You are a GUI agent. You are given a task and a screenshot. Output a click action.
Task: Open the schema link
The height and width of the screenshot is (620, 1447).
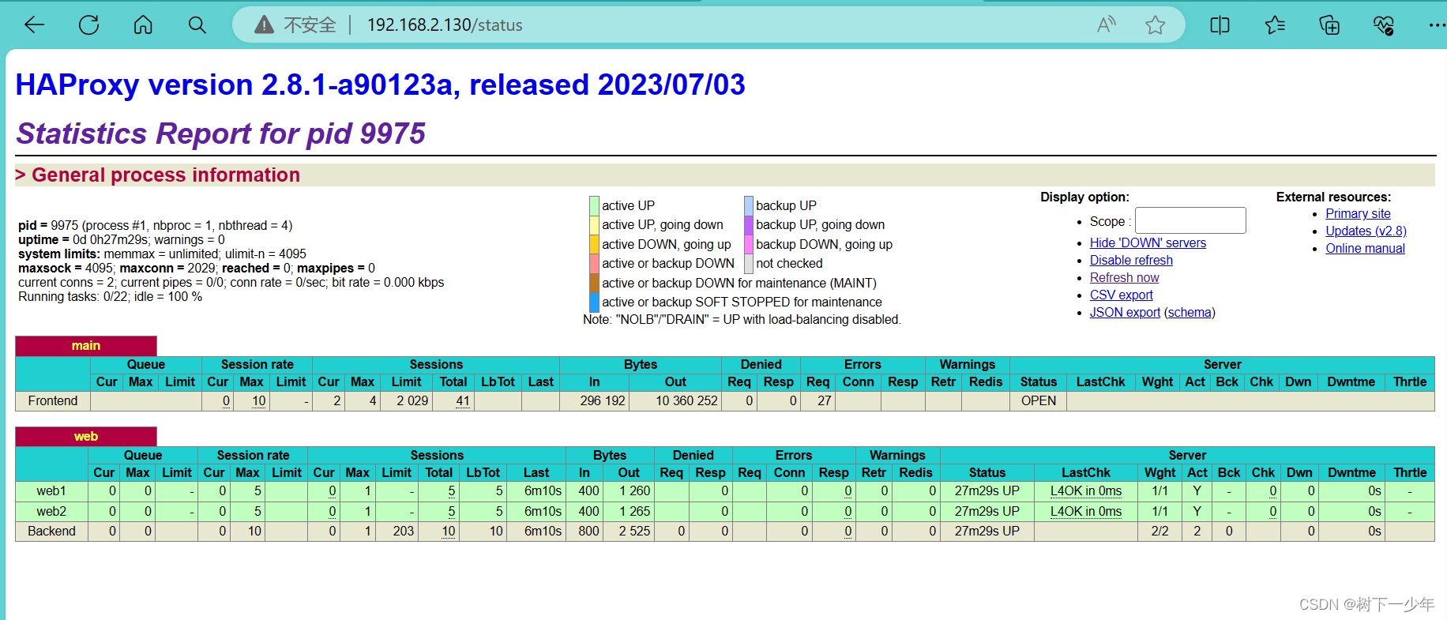pos(1190,312)
